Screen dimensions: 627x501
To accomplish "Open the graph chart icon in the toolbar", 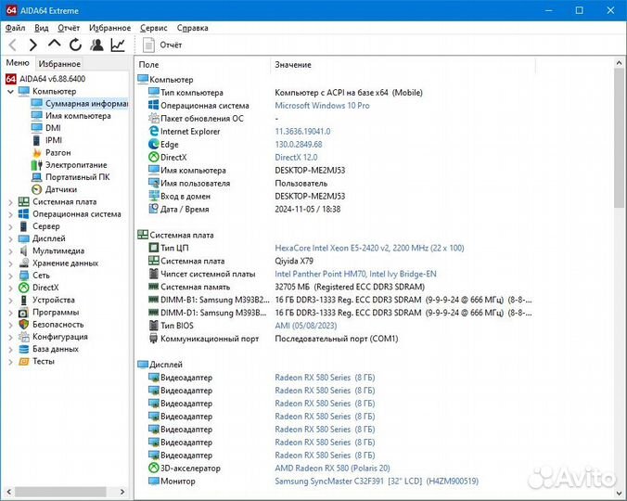I will coord(118,45).
